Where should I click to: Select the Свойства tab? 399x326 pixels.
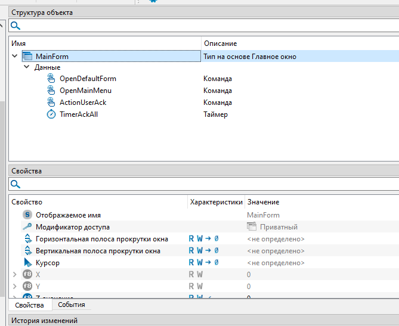click(x=30, y=305)
